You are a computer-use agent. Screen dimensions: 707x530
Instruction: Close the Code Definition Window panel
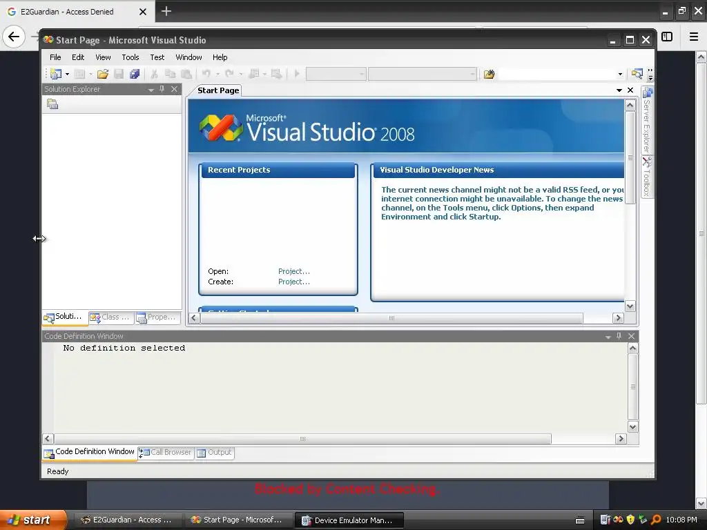tap(631, 336)
